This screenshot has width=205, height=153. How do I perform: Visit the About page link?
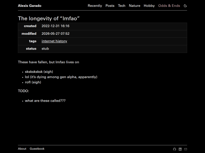click(22, 149)
